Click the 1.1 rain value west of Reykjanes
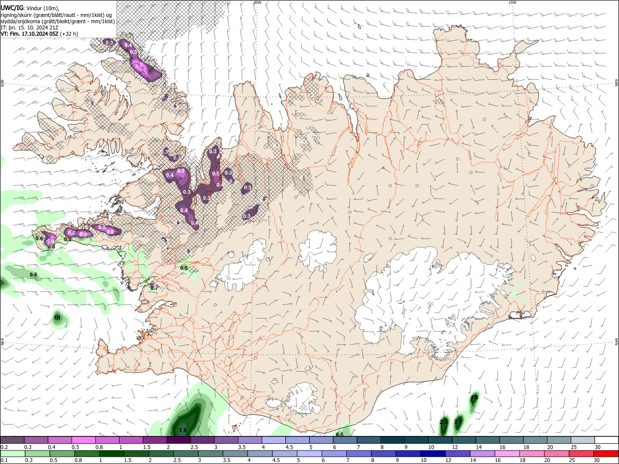 tap(57, 318)
